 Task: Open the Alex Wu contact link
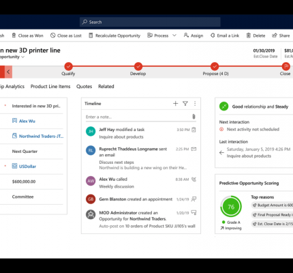click(27, 121)
